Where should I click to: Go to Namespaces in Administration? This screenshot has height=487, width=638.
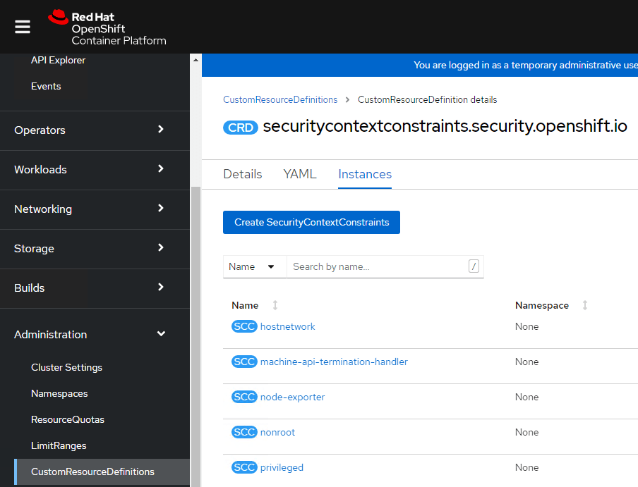pyautogui.click(x=59, y=393)
